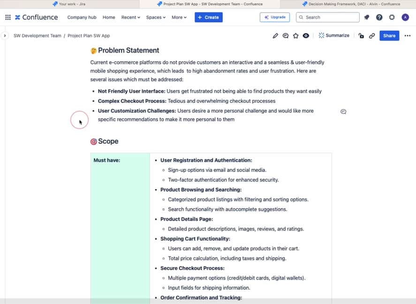This screenshot has width=416, height=304.
Task: Star this page as favorite
Action: [x=295, y=36]
